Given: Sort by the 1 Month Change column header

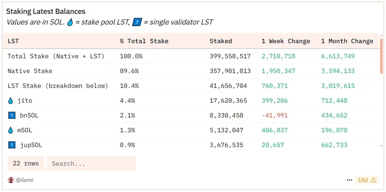Looking at the screenshot, I should click(347, 41).
